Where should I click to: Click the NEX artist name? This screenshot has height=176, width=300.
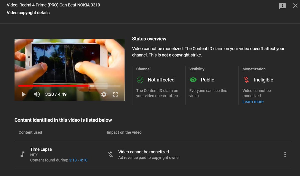point(34,155)
